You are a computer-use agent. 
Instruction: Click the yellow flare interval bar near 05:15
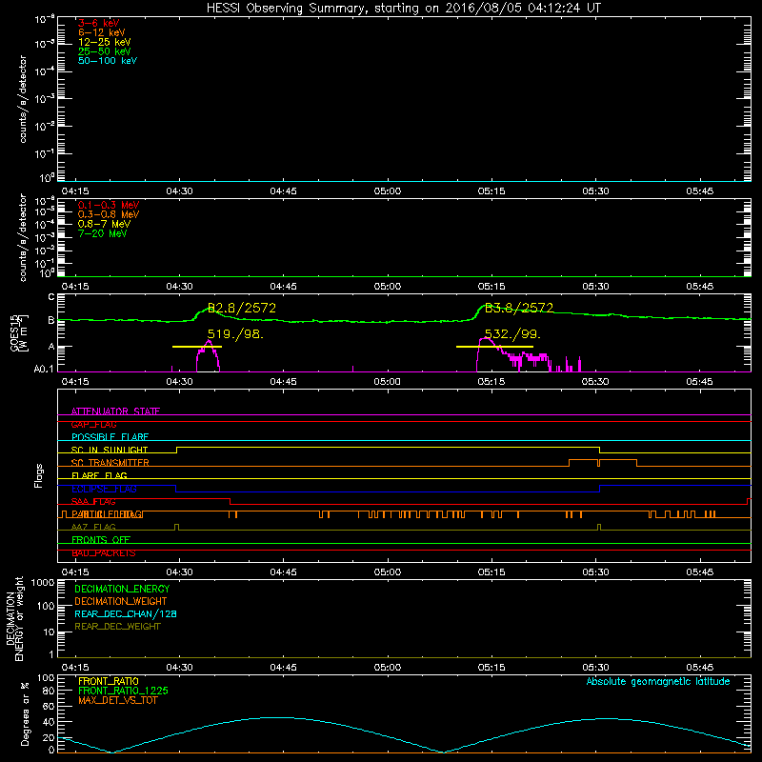click(494, 347)
